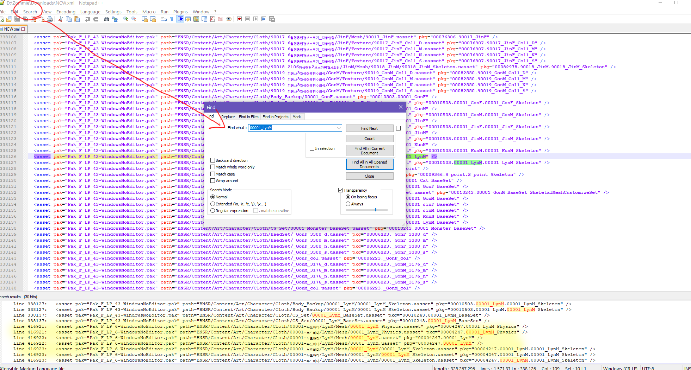Toggle synchronized horizontal scrolling icon
691x370 pixels.
coord(153,19)
